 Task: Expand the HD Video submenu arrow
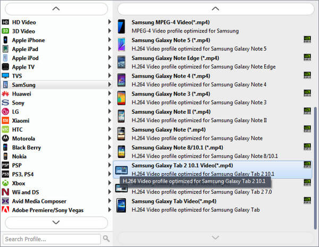coord(110,22)
